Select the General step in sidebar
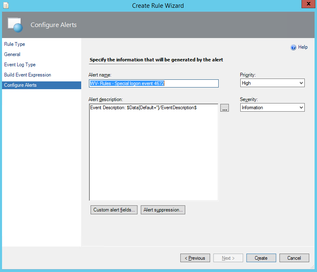 coord(12,54)
